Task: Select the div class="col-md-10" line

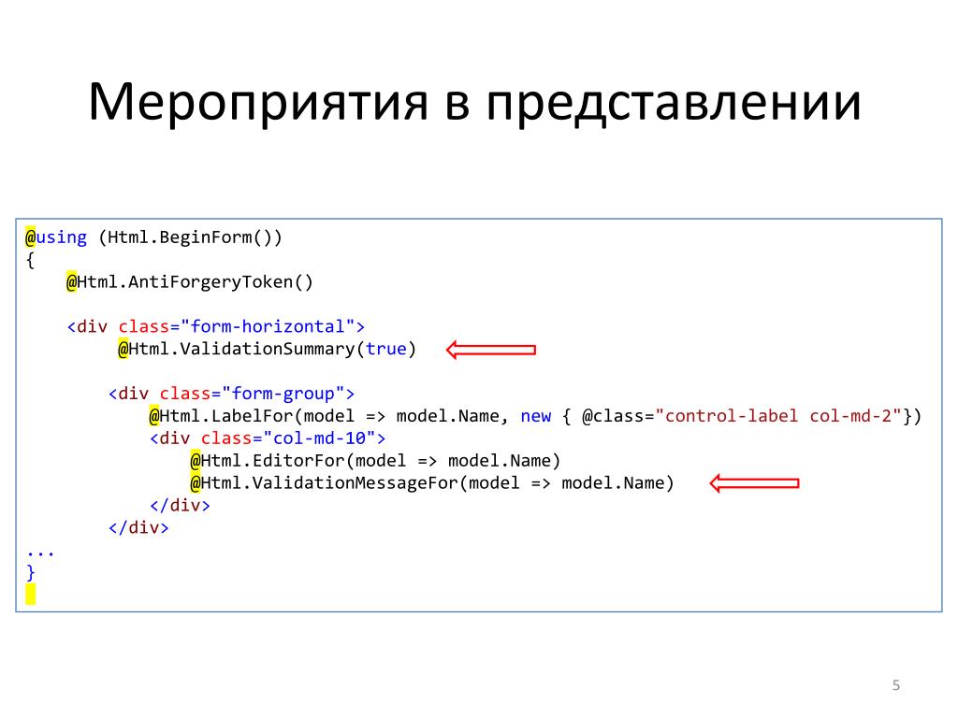Action: (268, 438)
